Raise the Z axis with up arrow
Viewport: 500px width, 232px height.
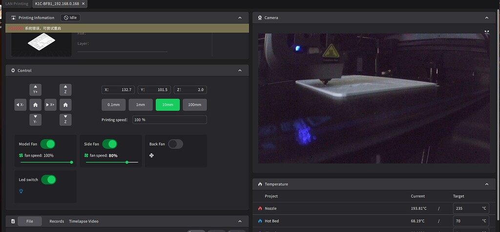pos(65,90)
